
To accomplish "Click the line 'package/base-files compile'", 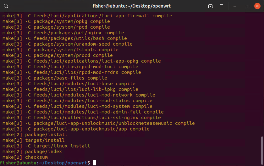I will click(55, 78).
